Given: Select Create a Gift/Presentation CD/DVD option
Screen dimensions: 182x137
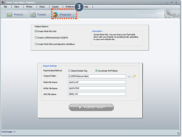Looking at the screenshot, I should pyautogui.click(x=51, y=38).
